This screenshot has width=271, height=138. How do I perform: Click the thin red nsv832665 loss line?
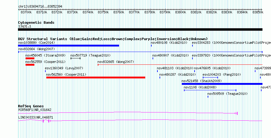pyautogui.click(x=180, y=65)
